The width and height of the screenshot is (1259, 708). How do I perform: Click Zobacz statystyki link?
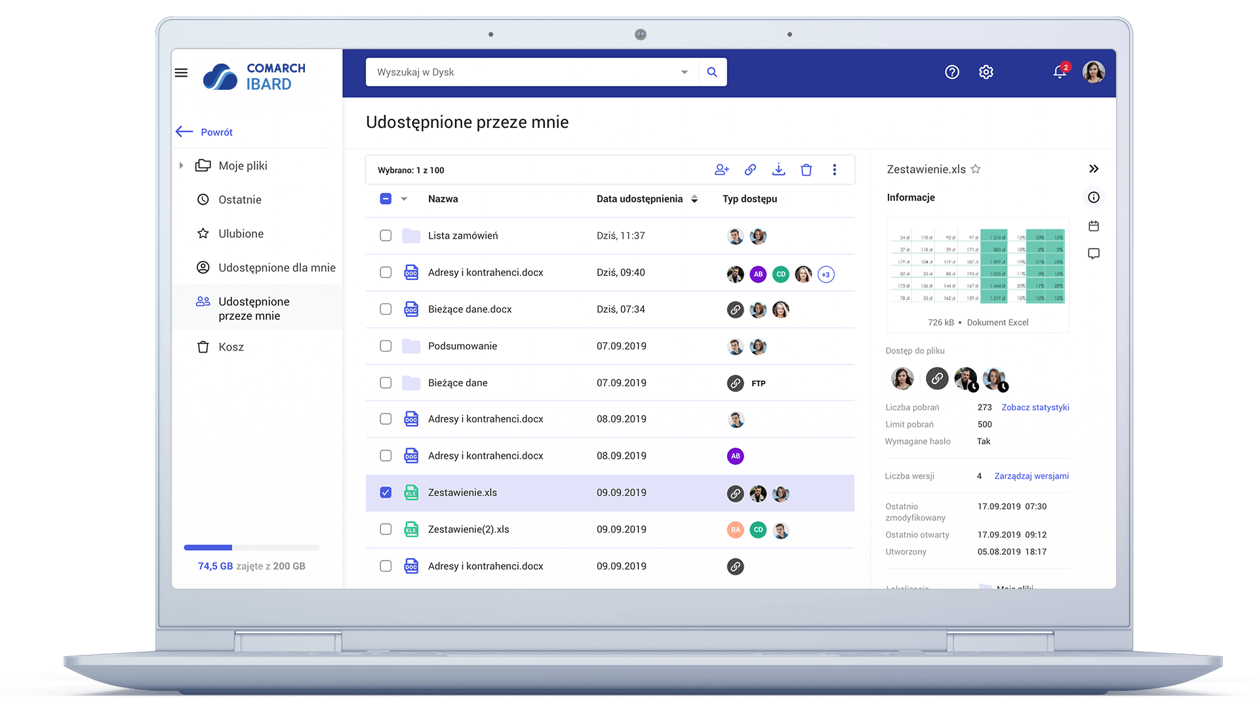(1035, 408)
